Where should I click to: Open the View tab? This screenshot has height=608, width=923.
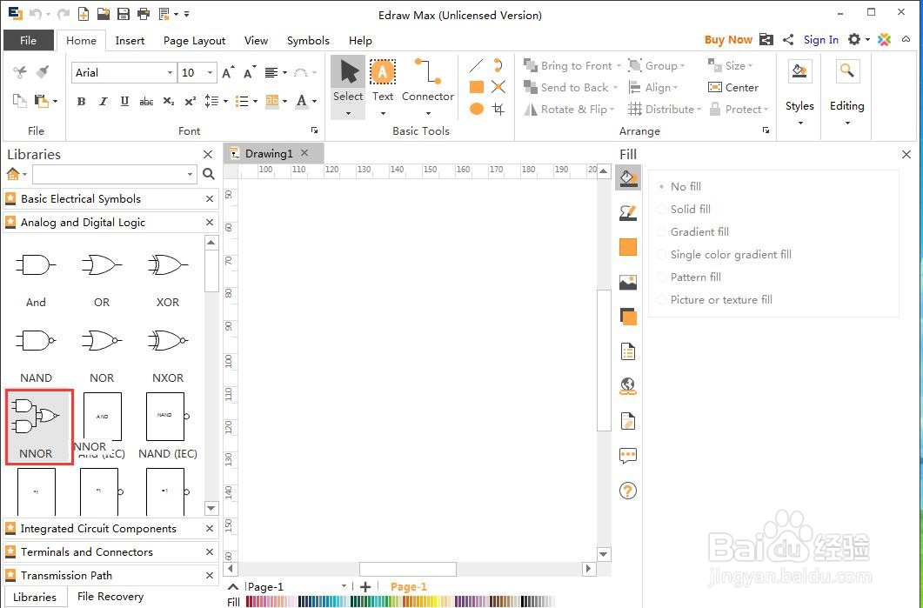coord(256,40)
